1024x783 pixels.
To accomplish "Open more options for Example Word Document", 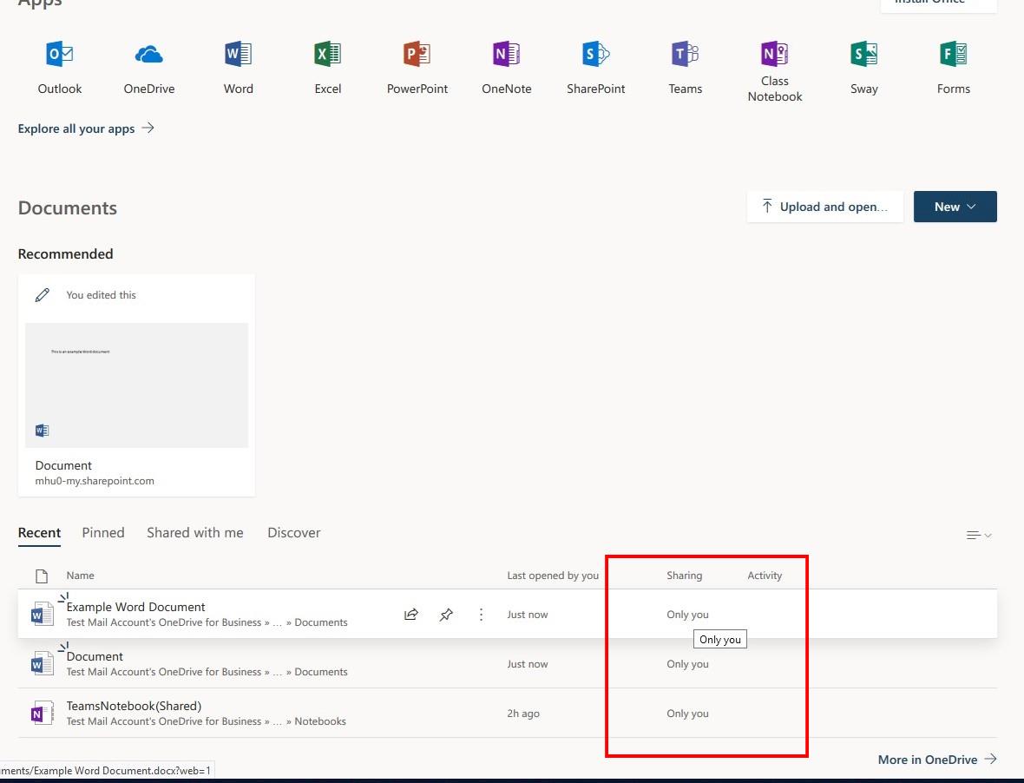I will tap(482, 615).
